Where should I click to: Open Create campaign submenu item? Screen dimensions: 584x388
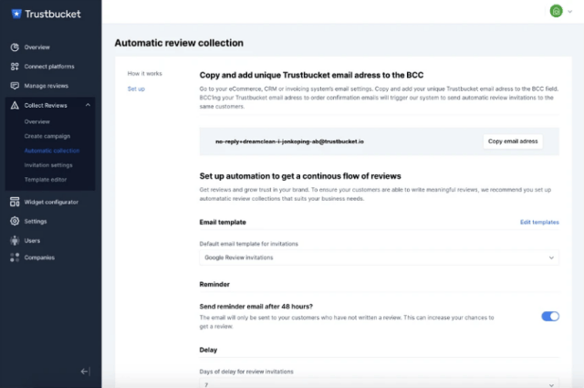tap(47, 136)
